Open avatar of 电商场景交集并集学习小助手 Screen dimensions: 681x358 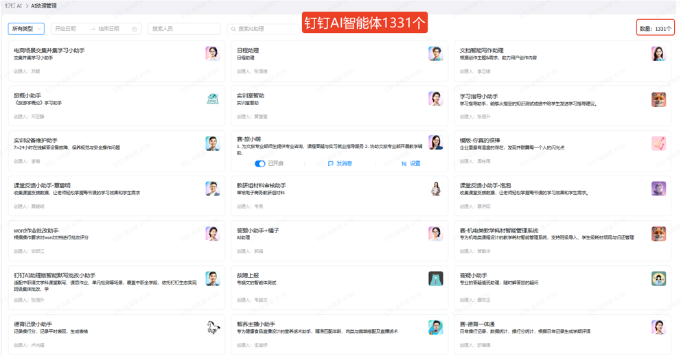click(x=212, y=53)
